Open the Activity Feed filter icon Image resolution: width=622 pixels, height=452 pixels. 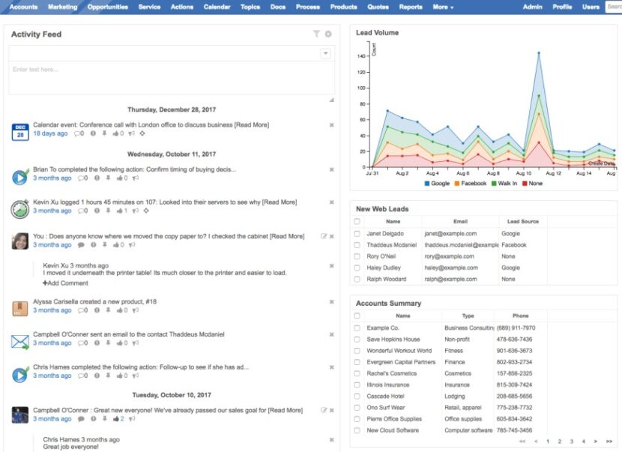[315, 34]
